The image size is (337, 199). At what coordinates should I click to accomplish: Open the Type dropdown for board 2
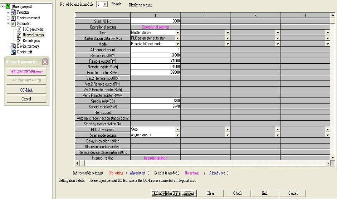(228, 33)
